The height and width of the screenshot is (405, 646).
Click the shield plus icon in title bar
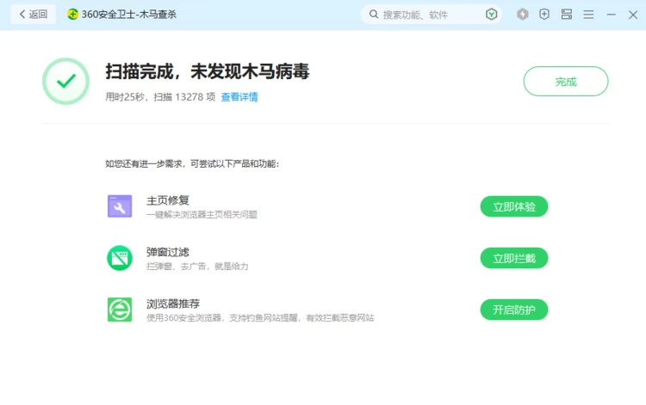click(x=544, y=15)
